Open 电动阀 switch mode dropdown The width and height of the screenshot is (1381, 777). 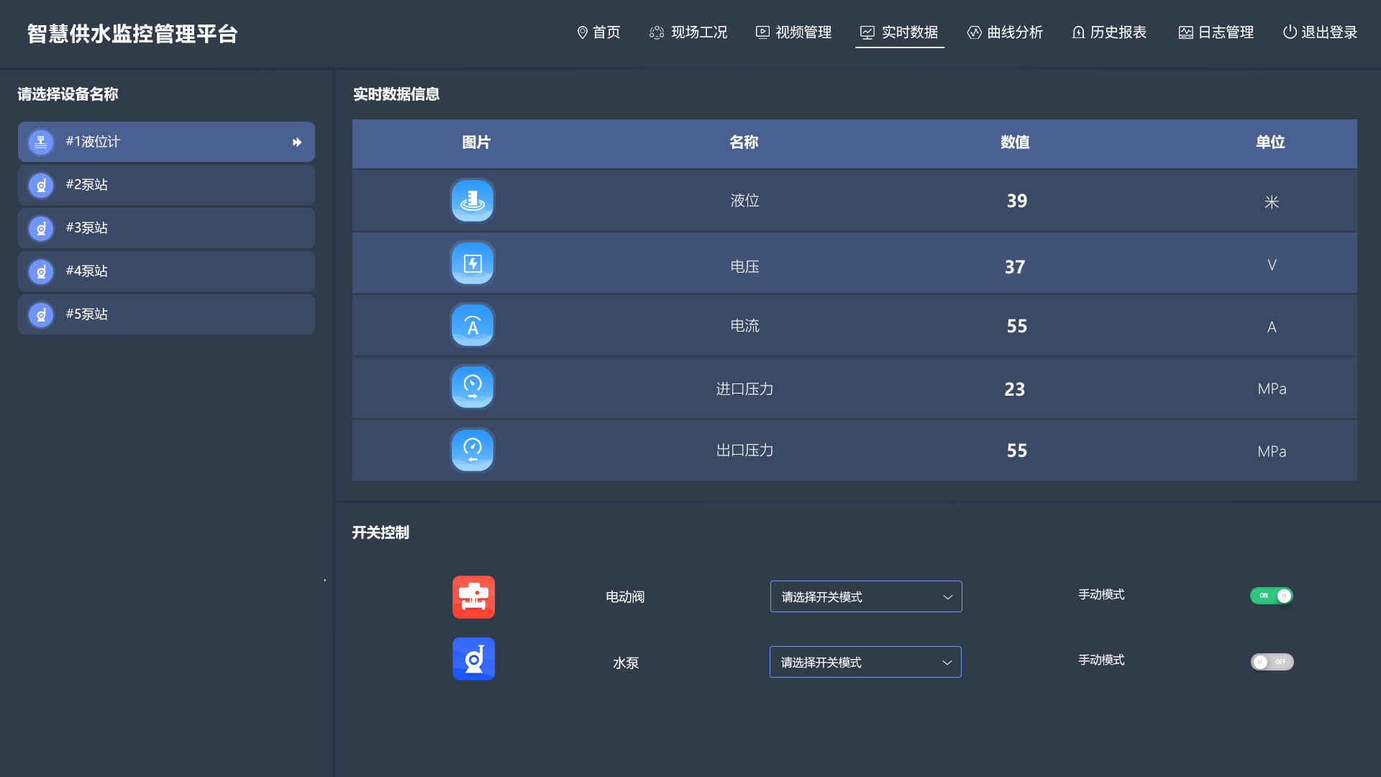click(x=866, y=596)
